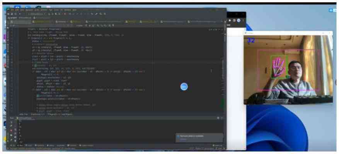The image size is (339, 154).
Task: Open the Terminal tool window tab
Action: pyautogui.click(x=71, y=146)
